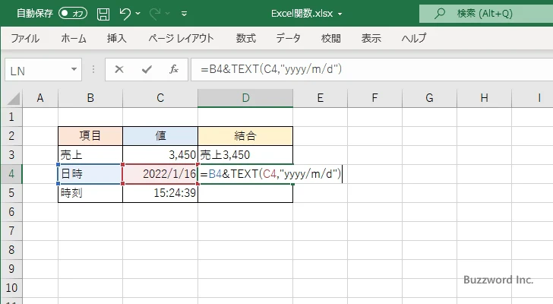Select row 6 header

[11, 212]
